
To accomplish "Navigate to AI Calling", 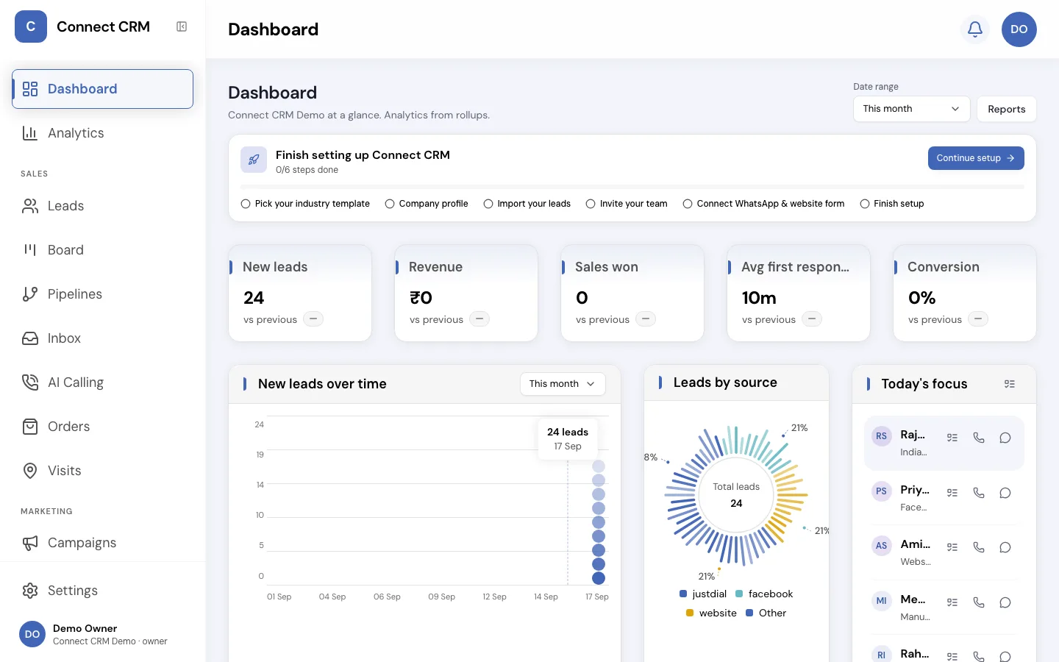I will pos(103,382).
